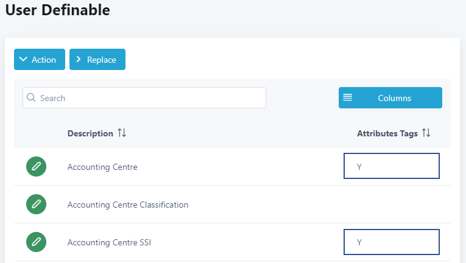This screenshot has width=466, height=263.
Task: Click the magnifier icon in the search box
Action: (x=31, y=97)
